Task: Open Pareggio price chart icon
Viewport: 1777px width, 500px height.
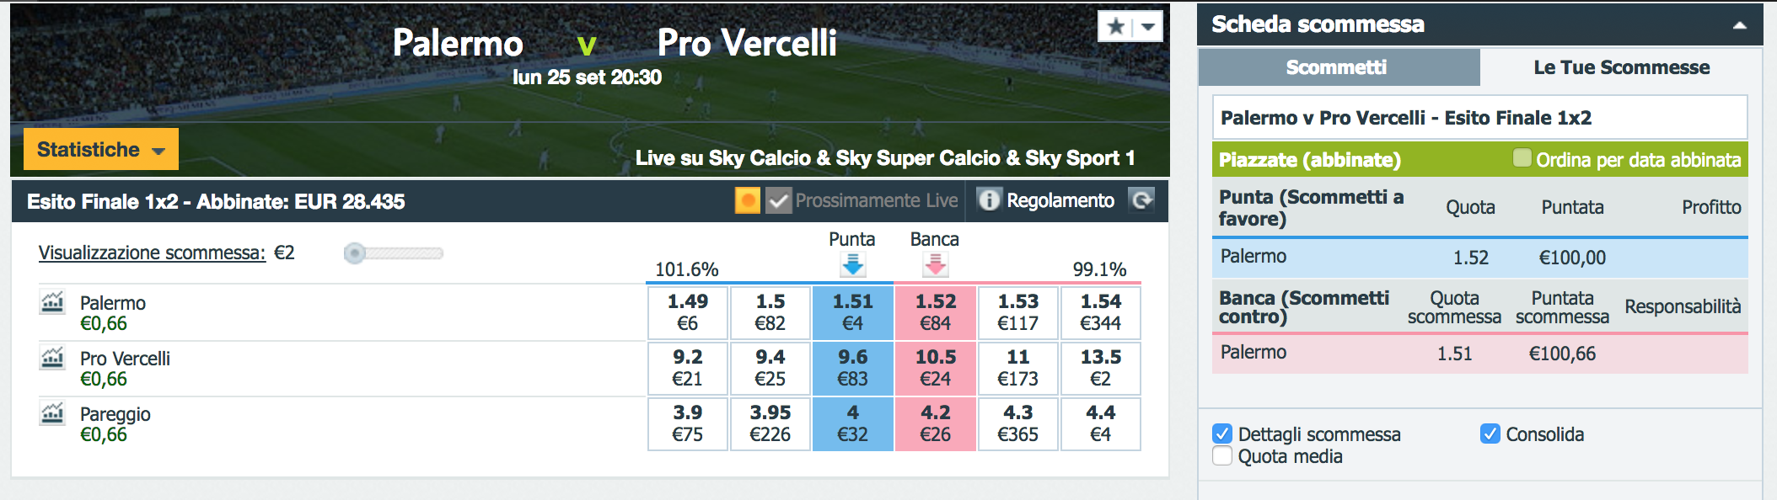Action: (x=52, y=412)
